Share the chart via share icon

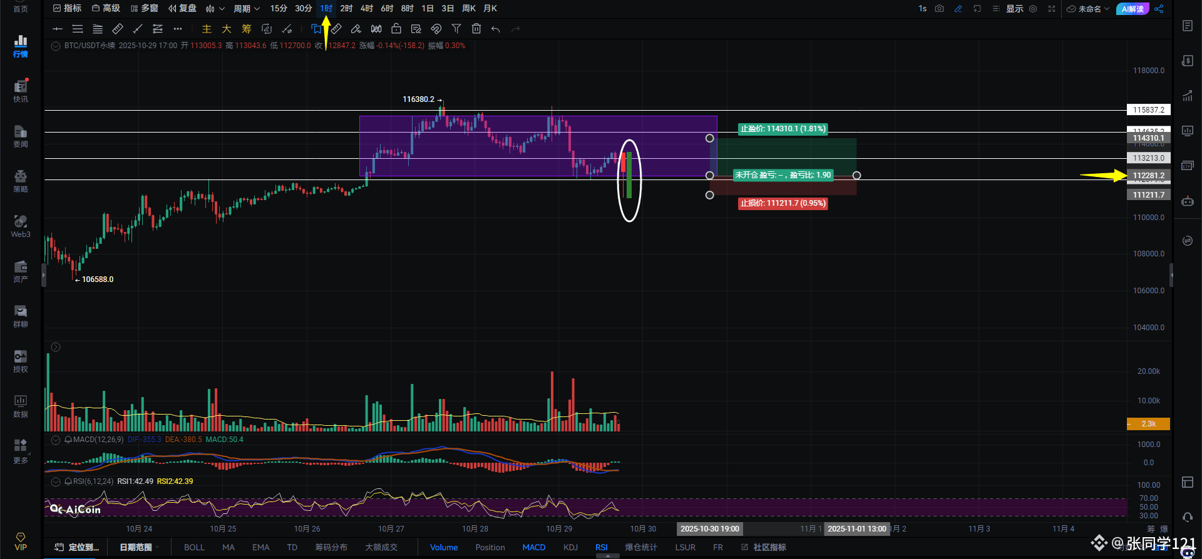point(1159,9)
